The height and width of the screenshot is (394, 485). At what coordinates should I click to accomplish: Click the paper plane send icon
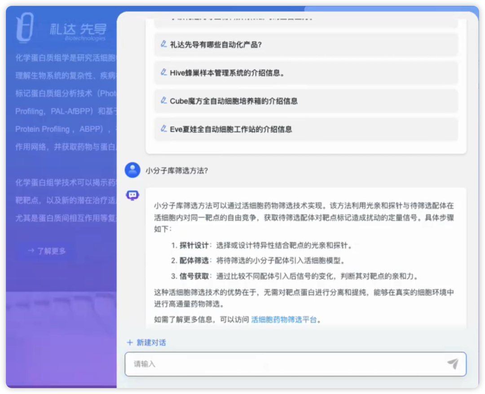pos(453,364)
